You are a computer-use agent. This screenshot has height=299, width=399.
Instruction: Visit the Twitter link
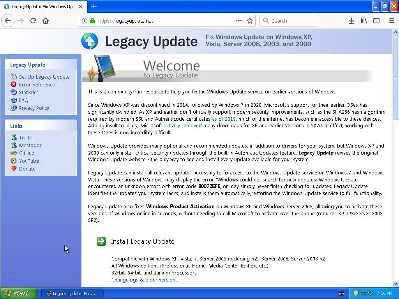point(27,137)
